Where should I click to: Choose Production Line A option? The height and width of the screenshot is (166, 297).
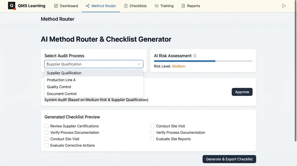point(94,80)
